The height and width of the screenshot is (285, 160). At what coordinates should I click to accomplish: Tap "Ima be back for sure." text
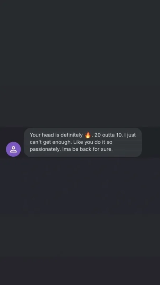coord(87,149)
